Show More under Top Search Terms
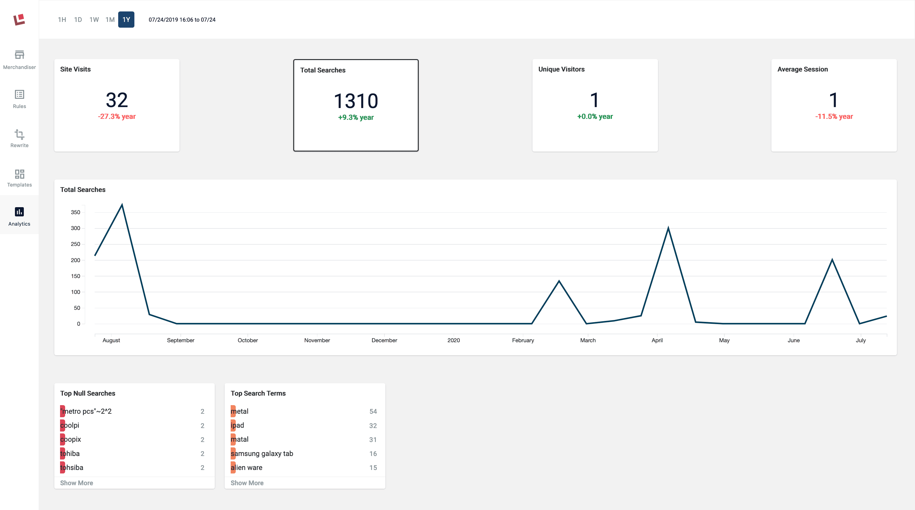This screenshot has height=510, width=915. (x=247, y=483)
